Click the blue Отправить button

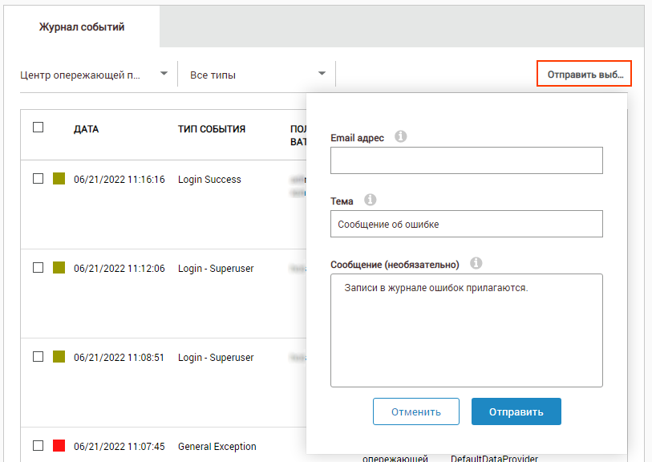click(x=516, y=411)
